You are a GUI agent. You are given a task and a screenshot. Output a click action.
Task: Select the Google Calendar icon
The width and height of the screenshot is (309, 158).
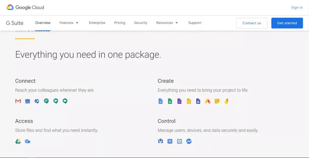point(28,101)
